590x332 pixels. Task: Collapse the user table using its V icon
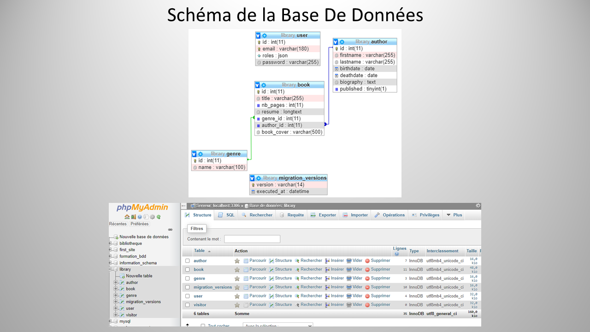[x=258, y=36]
